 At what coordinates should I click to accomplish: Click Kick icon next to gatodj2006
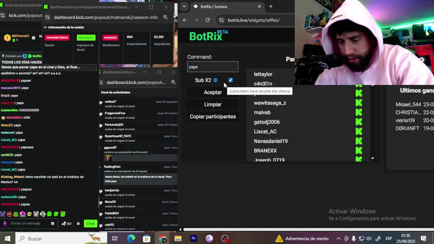coord(359,122)
